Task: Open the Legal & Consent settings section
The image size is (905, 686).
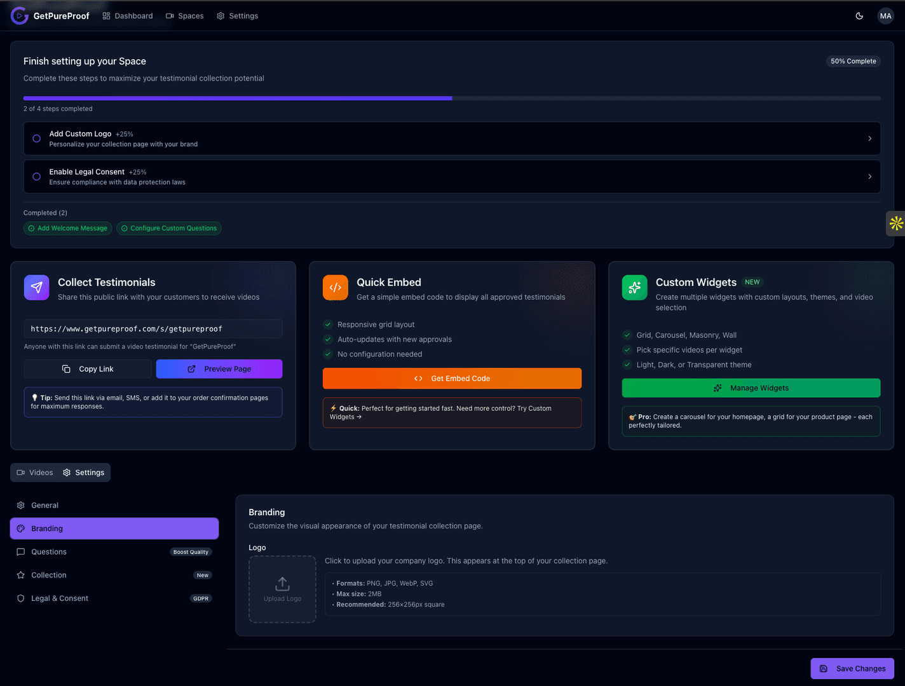Action: [114, 598]
